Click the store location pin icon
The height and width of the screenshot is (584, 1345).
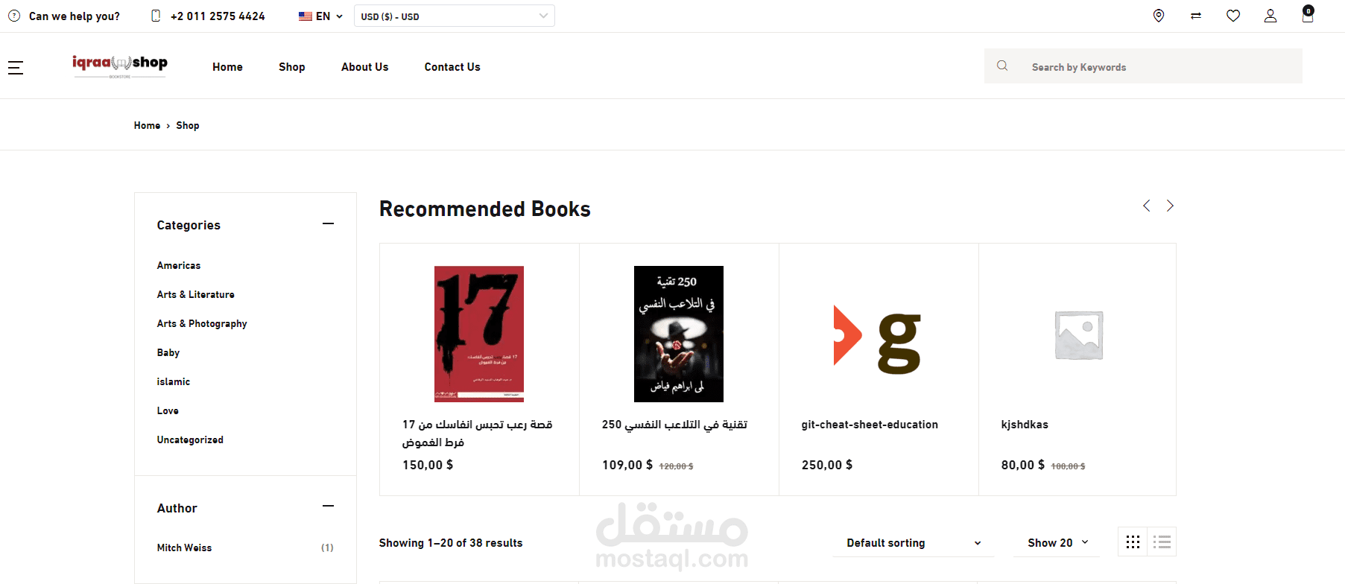[1159, 16]
